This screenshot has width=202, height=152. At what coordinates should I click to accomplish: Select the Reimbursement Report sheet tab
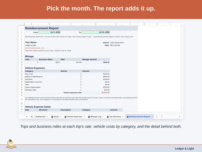click(x=139, y=117)
